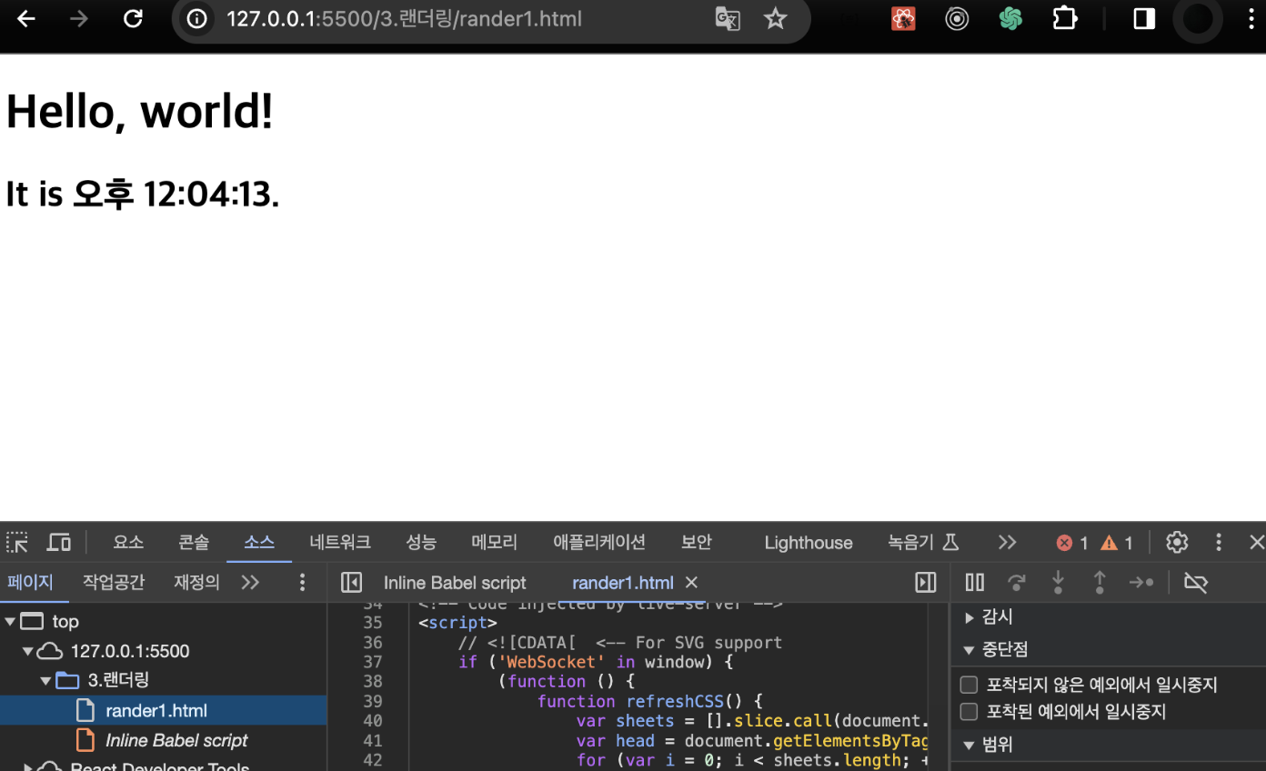The height and width of the screenshot is (771, 1266).
Task: Open the browser profile avatar
Action: coord(1198,19)
